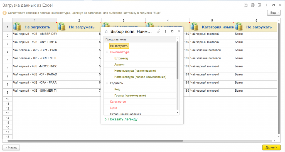The width and height of the screenshot is (285, 152).
Task: Click the print icon in the window header
Action: [252, 5]
